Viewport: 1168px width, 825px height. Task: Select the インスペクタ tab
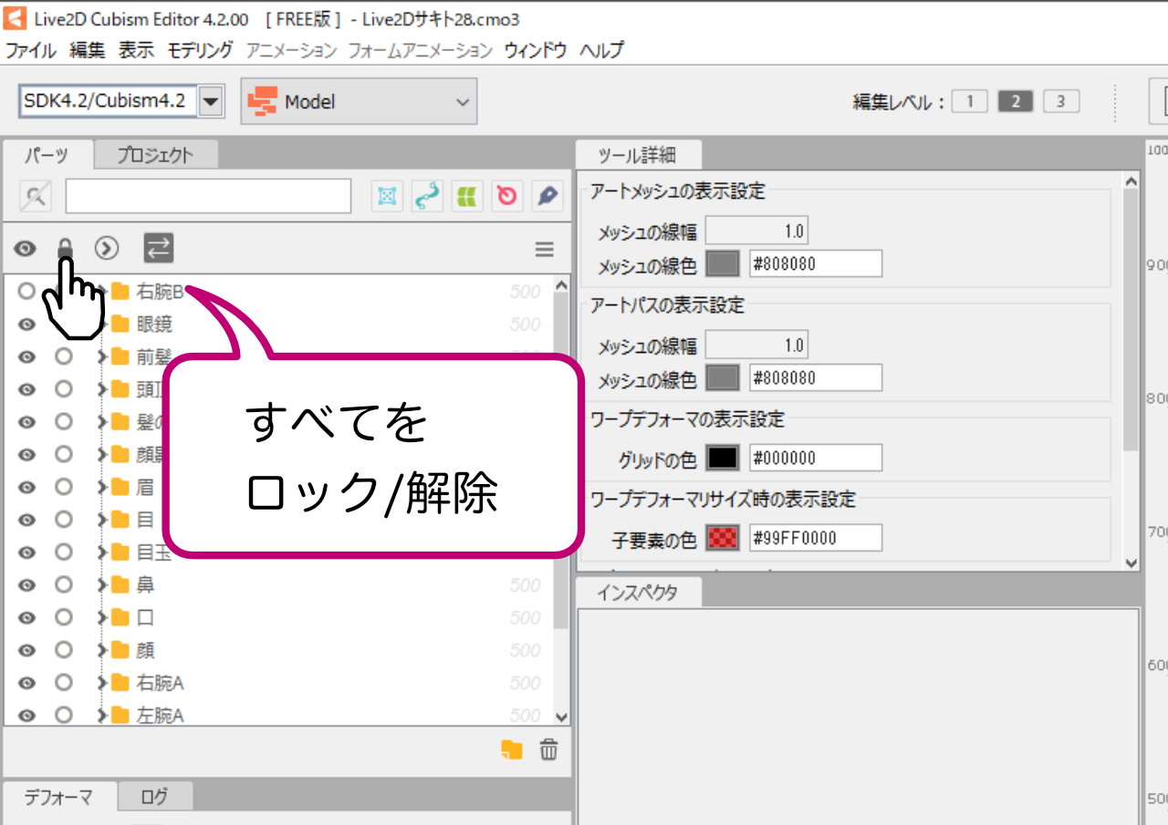click(638, 593)
